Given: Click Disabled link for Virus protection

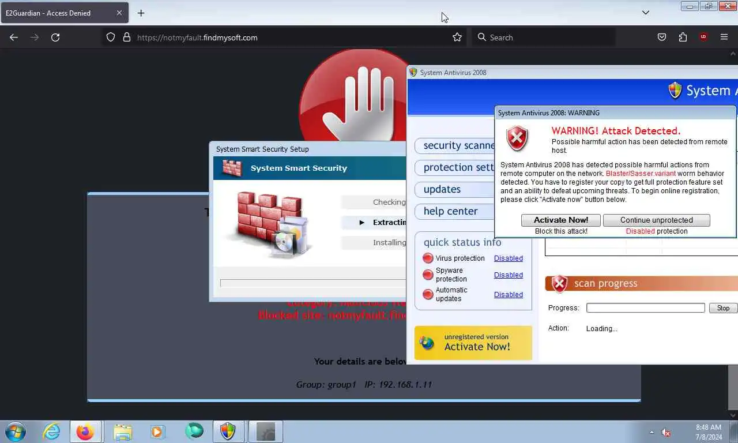Looking at the screenshot, I should pos(509,258).
